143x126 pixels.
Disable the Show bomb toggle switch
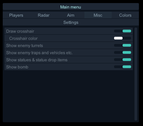(123, 67)
